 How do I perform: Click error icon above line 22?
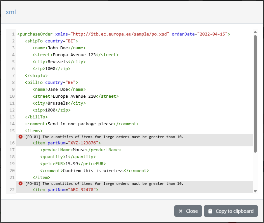[20, 184]
